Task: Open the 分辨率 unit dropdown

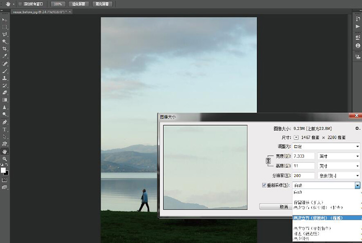Action: tap(338, 176)
